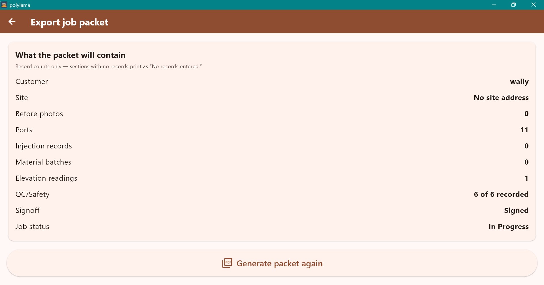Screen dimensions: 544x285
Task: Click the Ports label
Action: pos(24,130)
